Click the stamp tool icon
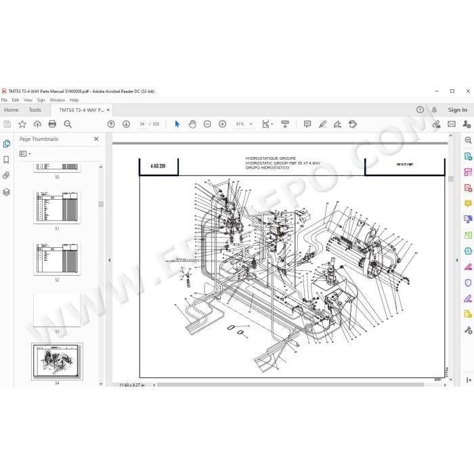Viewport: 474px width, 474px height. click(353, 124)
